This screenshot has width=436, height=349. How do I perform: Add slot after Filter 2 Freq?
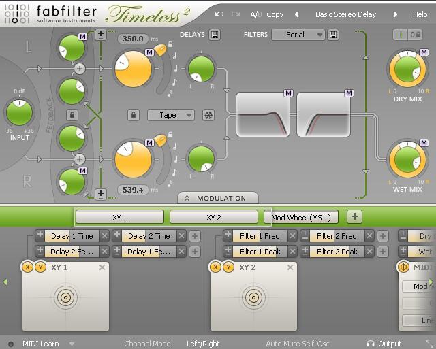point(383,236)
